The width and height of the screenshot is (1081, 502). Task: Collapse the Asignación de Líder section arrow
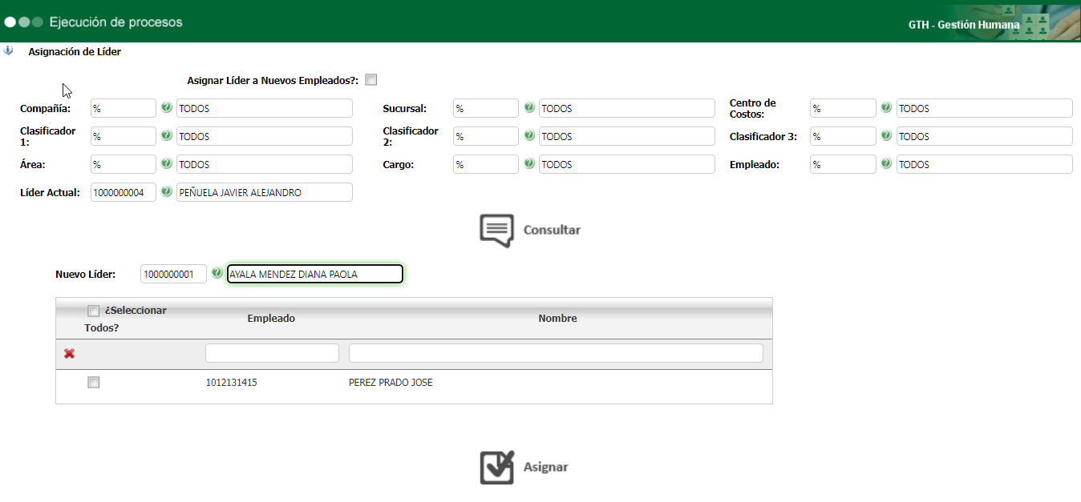[x=9, y=51]
